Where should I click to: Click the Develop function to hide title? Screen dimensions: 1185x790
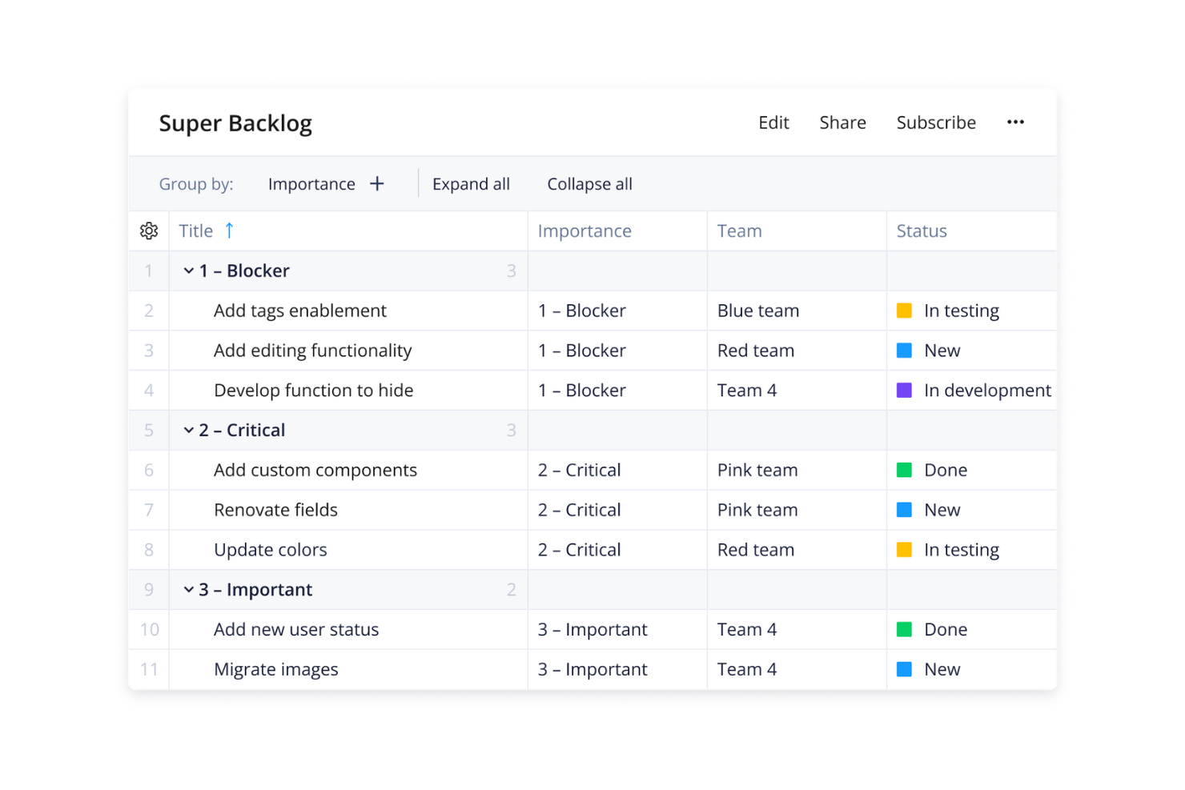314,391
